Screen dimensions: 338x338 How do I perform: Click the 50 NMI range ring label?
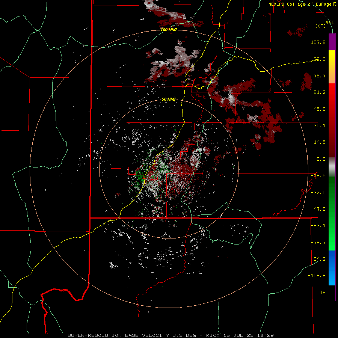(x=169, y=99)
